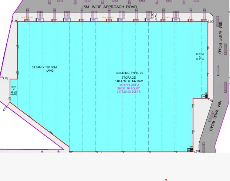Image resolution: width=230 pixels, height=181 pixels.
Task: Select the "29537.19 SQ.MT." area value
Action: click(x=129, y=88)
